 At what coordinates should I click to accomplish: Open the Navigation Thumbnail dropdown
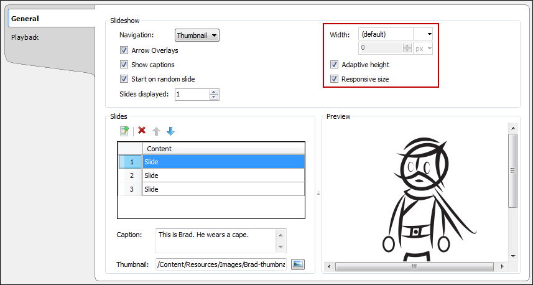pos(197,35)
